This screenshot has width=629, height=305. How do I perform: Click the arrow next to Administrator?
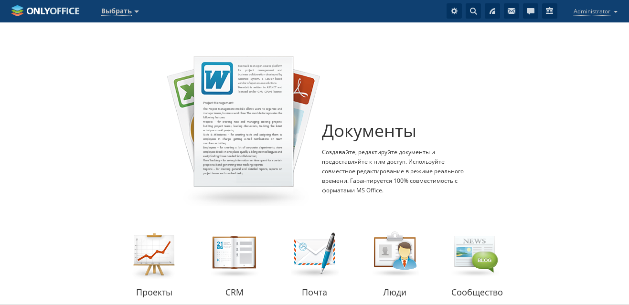click(x=616, y=12)
